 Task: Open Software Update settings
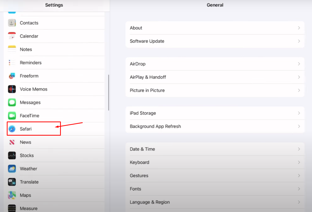click(x=147, y=41)
